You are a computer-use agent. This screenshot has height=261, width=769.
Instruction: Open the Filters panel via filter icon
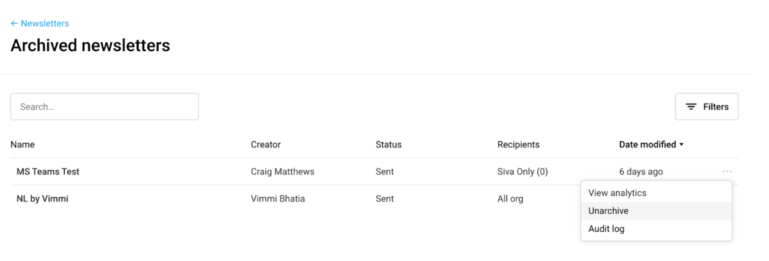pos(691,107)
